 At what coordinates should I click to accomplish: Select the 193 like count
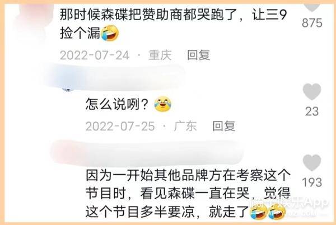pos(312,182)
